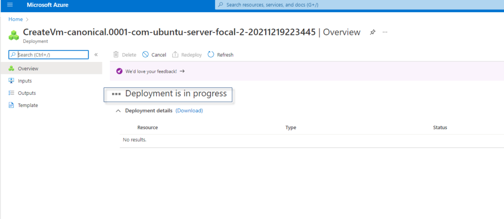Click the Overview cubes icon in sidebar

pos(11,68)
